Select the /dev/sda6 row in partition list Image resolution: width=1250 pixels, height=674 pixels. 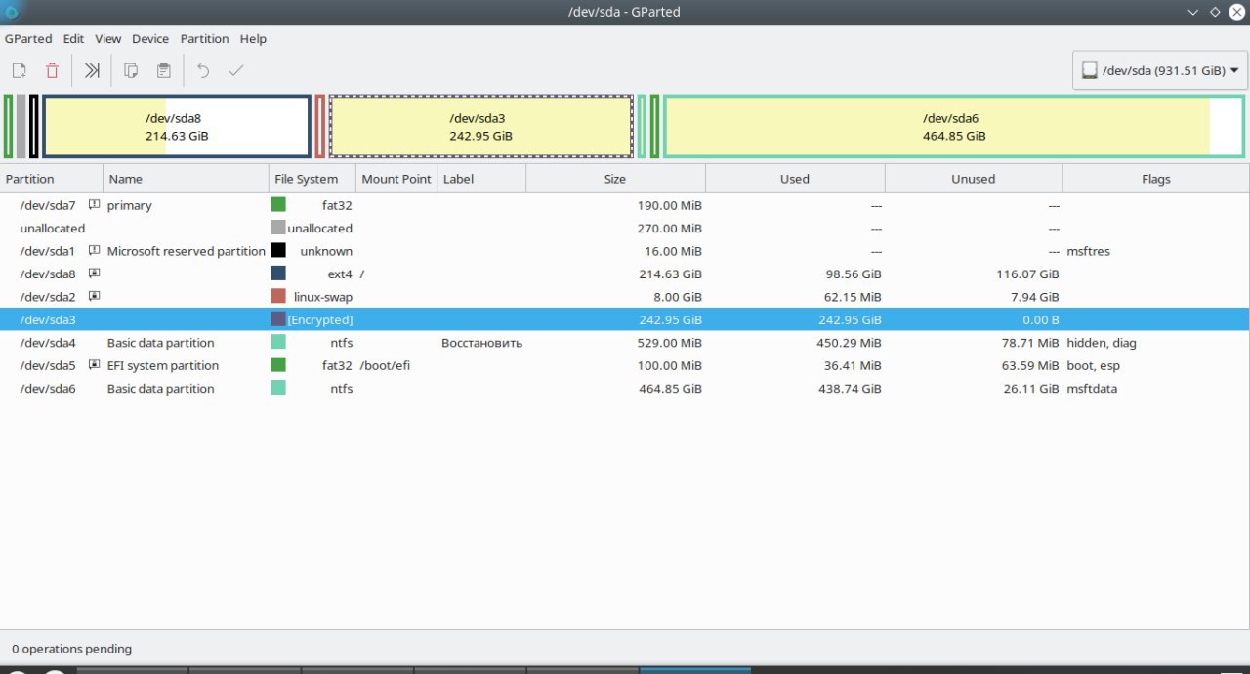(x=625, y=389)
